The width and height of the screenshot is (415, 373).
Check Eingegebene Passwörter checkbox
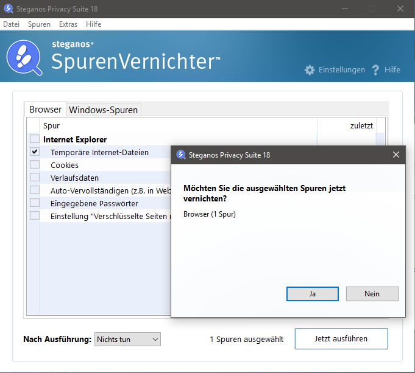point(34,203)
